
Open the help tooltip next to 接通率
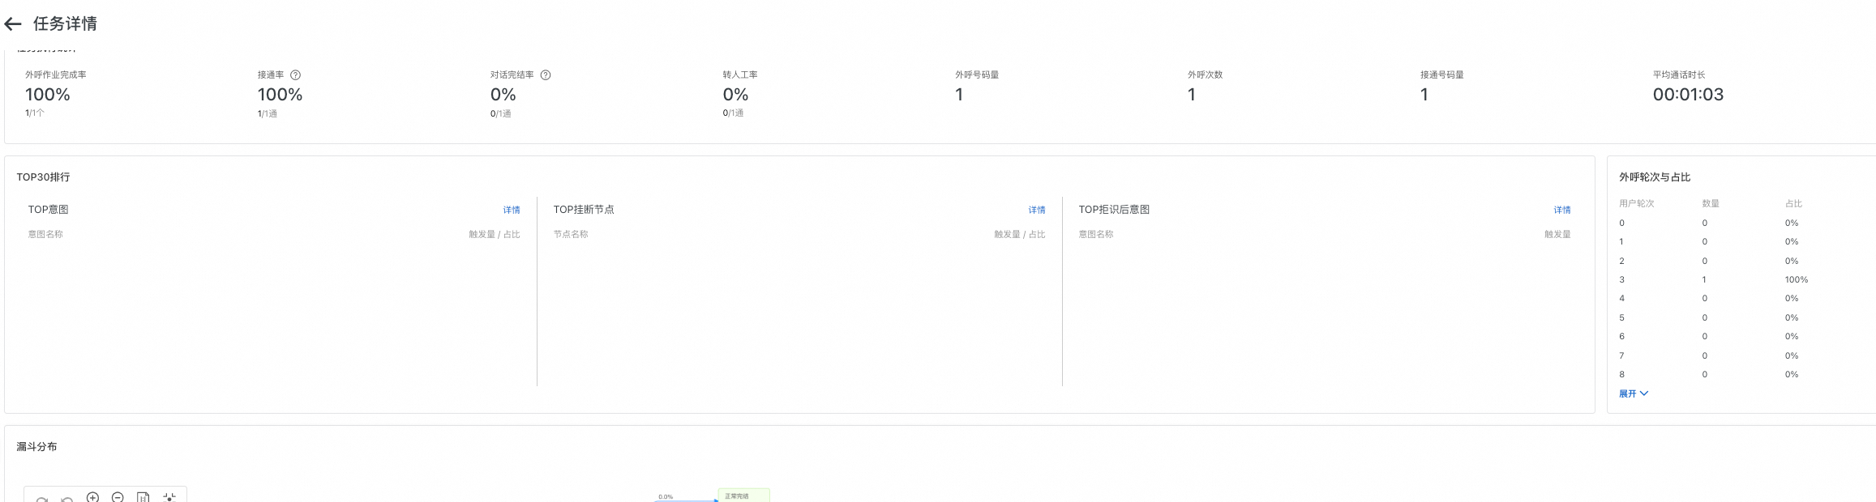(295, 75)
